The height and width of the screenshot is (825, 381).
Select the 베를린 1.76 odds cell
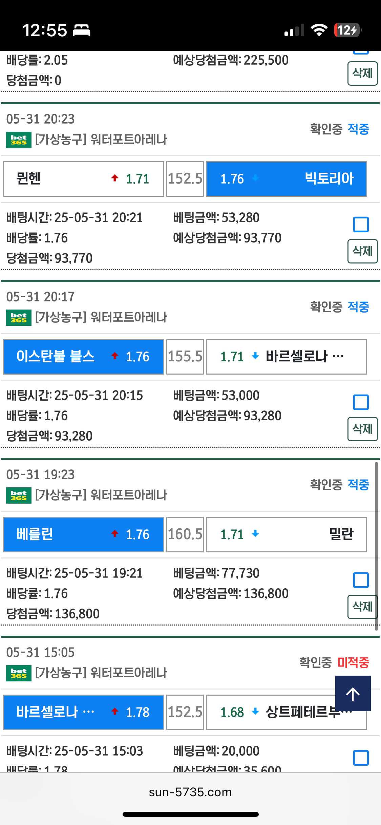[x=84, y=534]
